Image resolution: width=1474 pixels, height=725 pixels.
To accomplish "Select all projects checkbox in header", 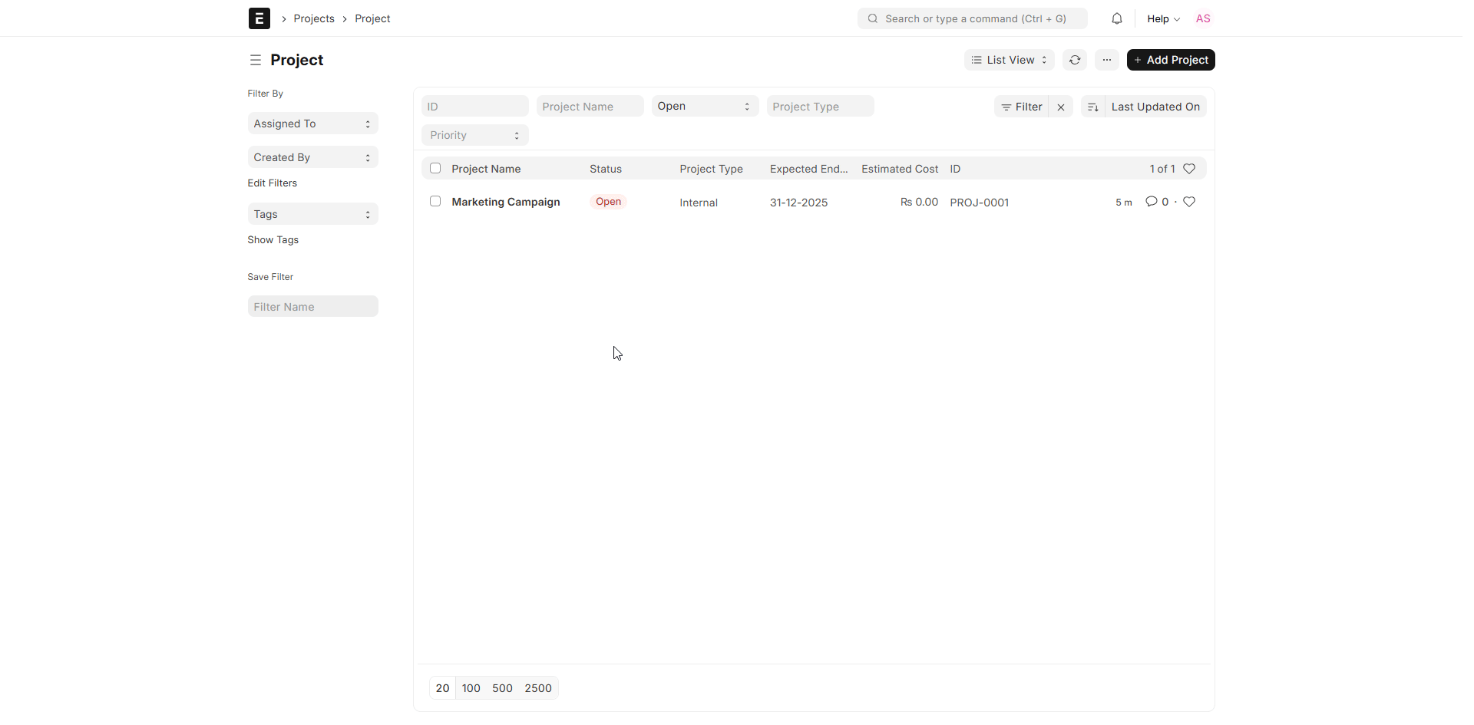I will tap(435, 168).
